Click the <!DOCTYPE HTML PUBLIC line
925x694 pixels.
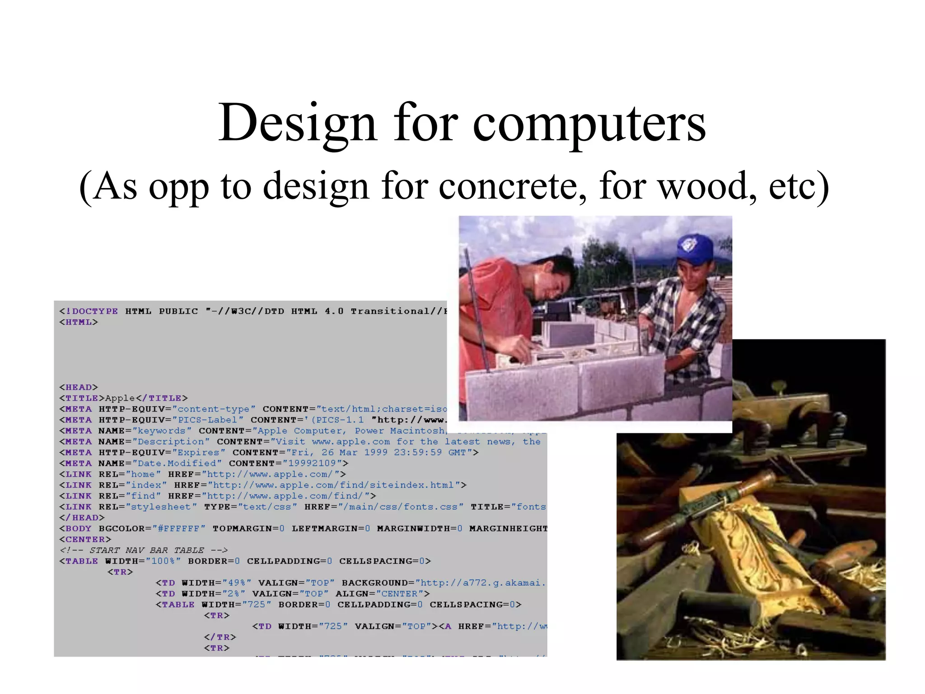[253, 311]
